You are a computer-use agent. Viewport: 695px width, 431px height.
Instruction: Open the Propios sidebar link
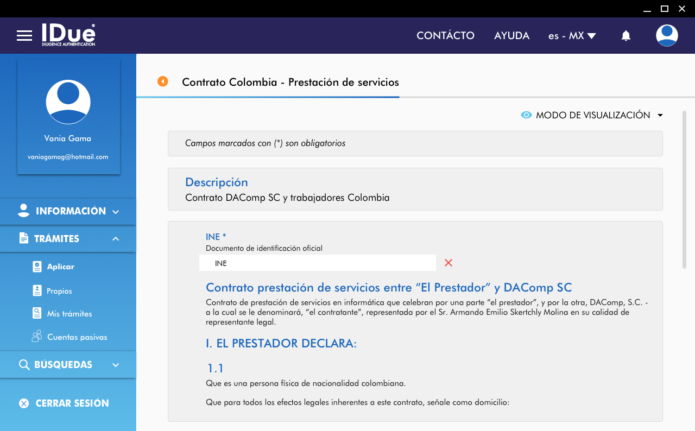click(x=59, y=291)
